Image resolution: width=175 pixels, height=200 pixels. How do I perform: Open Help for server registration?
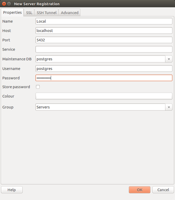[12, 190]
